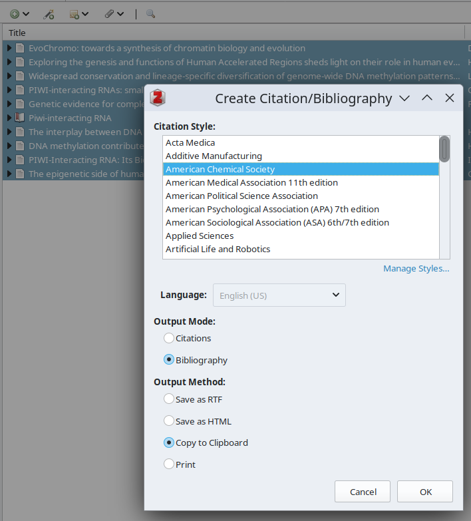Expand the Piwi-interacting RNA book row

[9, 118]
